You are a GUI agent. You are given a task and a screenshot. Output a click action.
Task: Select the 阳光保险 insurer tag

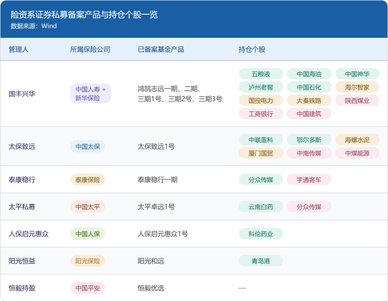(88, 261)
